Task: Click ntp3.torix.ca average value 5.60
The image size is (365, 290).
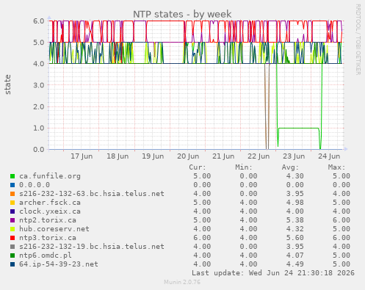Action: [x=294, y=238]
